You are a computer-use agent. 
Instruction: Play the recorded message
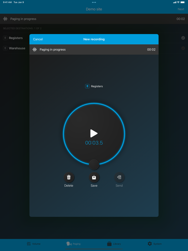[x=94, y=133]
